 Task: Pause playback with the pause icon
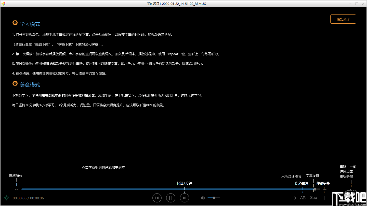point(171,198)
